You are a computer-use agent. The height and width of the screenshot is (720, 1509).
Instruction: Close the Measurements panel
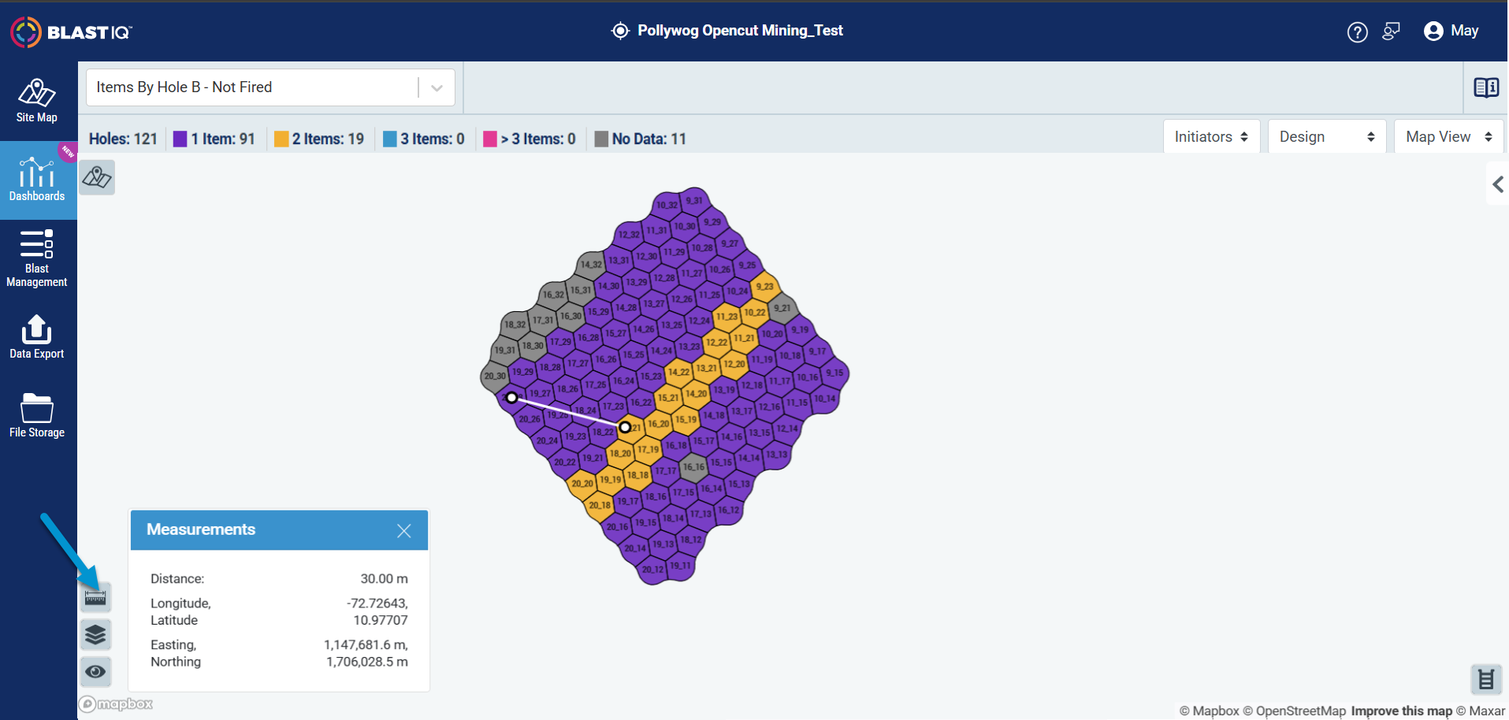pyautogui.click(x=404, y=531)
